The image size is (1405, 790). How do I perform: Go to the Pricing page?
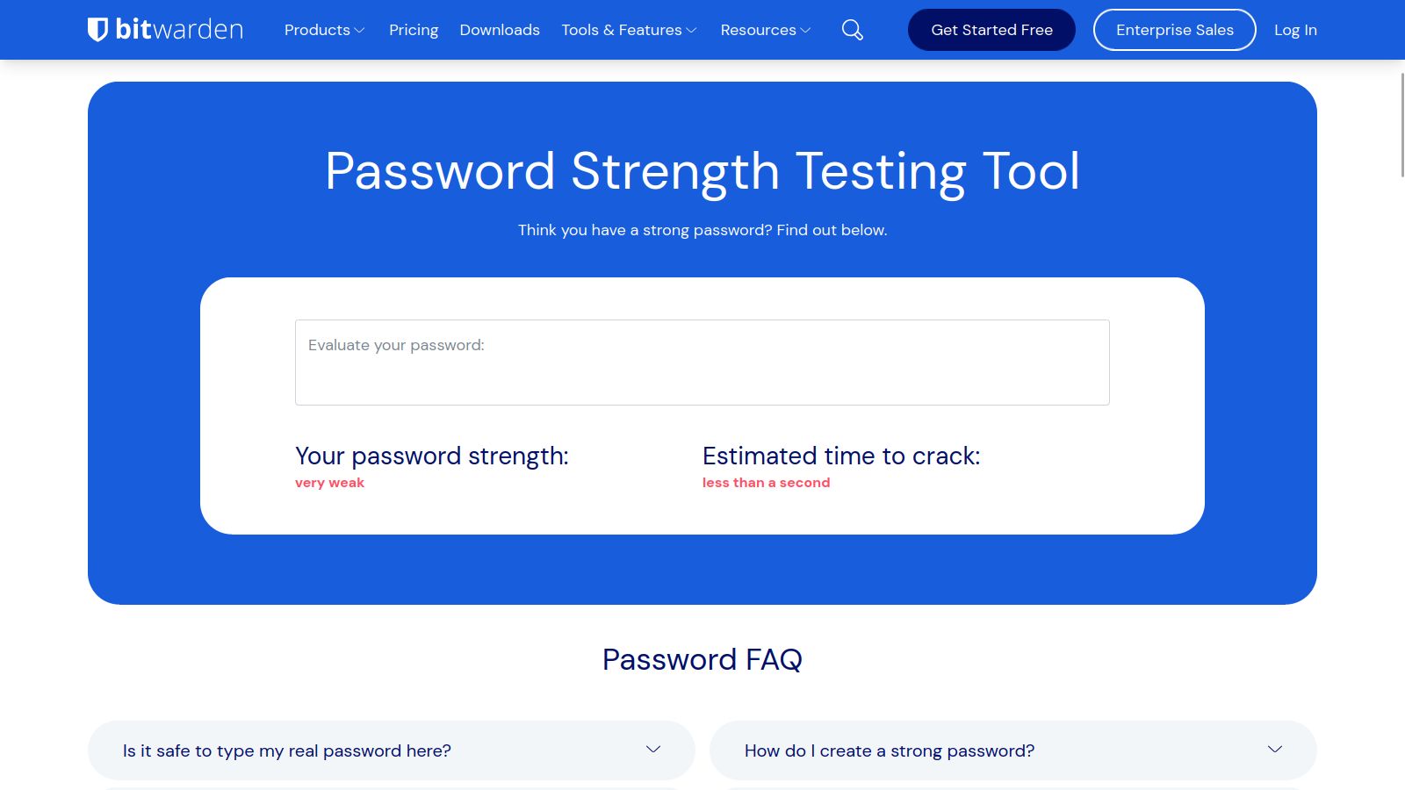(x=414, y=29)
